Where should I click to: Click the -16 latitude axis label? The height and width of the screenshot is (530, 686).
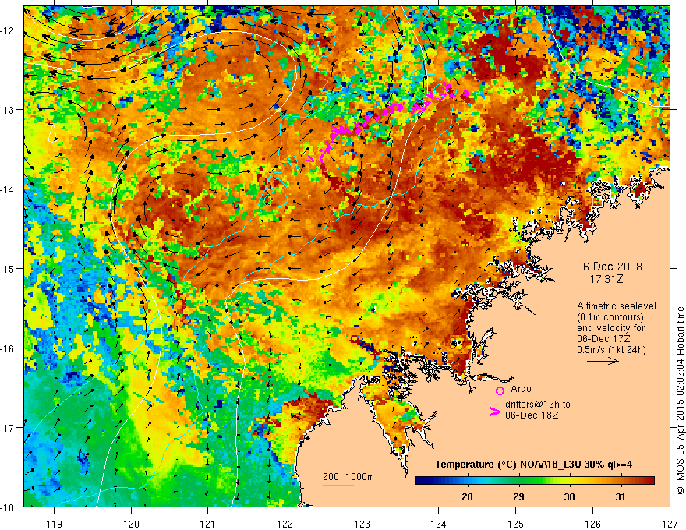pyautogui.click(x=9, y=348)
